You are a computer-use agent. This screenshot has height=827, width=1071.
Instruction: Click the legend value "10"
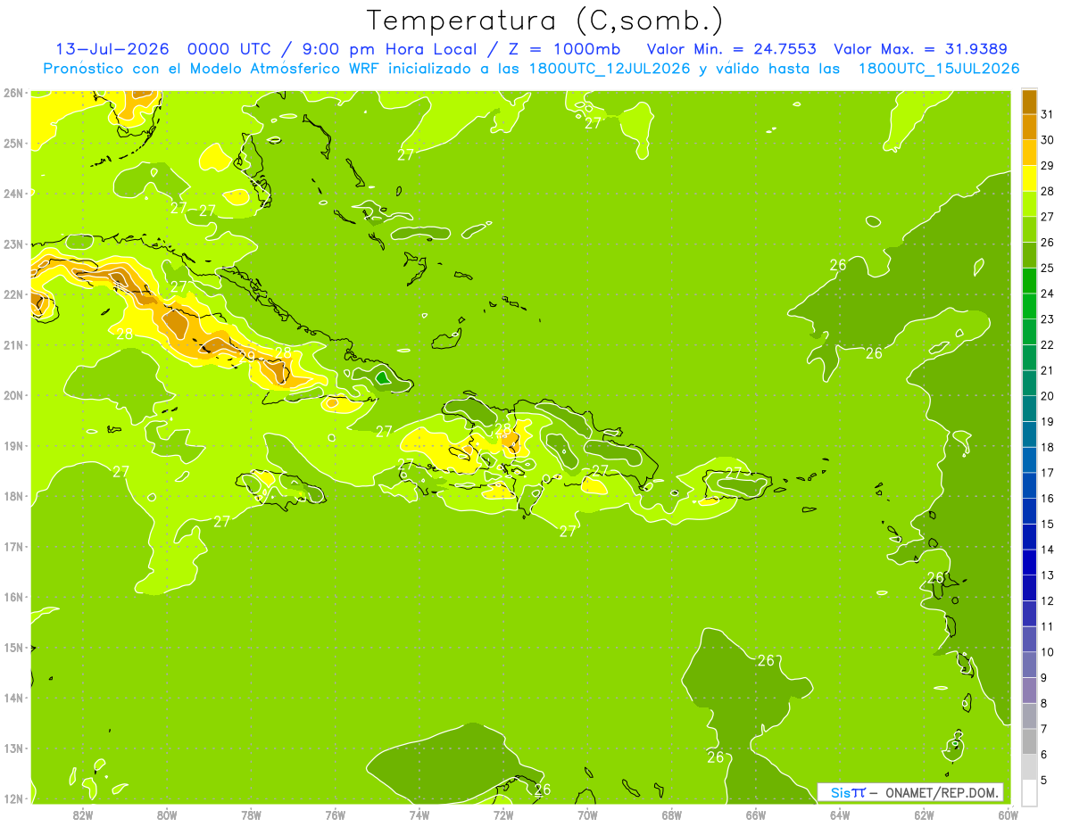[1047, 652]
